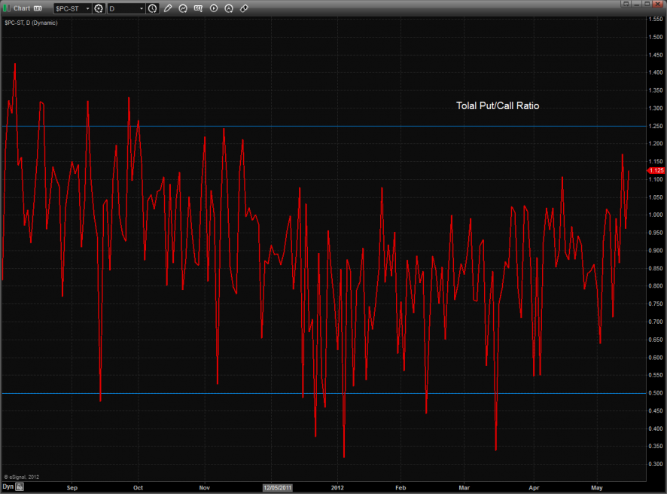Click the green chart status indicator icon
This screenshot has width=667, height=494.
coord(6,8)
